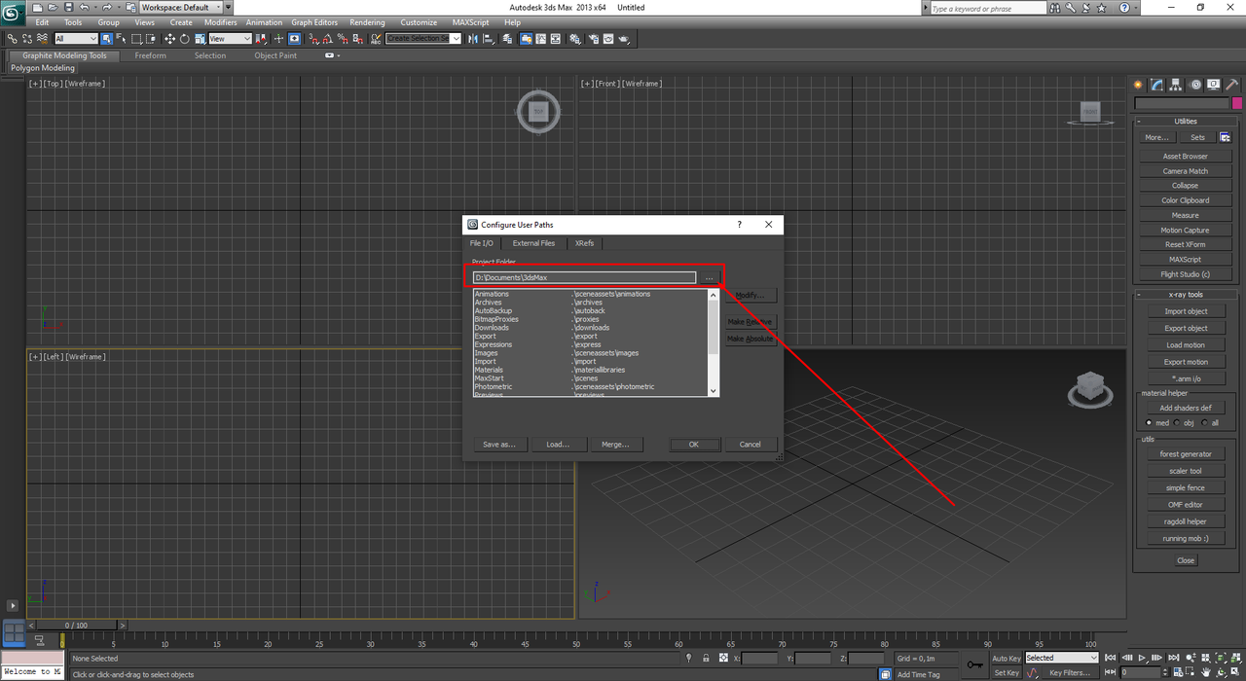Viewport: 1246px width, 681px height.
Task: Click the Open File icon in quick access toolbar
Action: pos(53,7)
